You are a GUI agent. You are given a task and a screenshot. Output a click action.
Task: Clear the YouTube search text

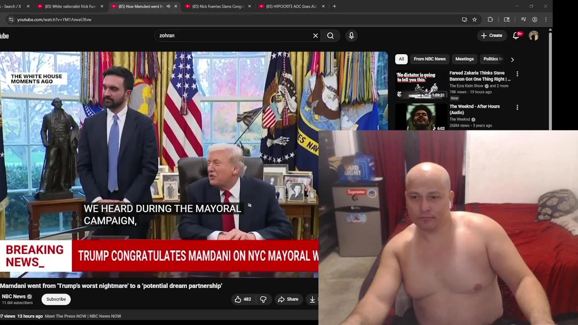(316, 36)
